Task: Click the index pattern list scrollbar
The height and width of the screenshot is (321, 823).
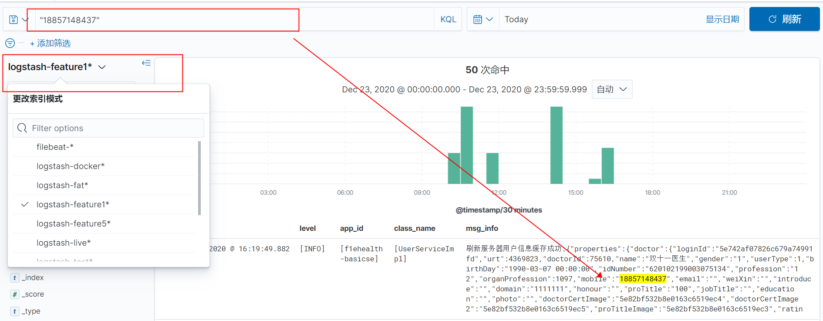Action: click(199, 178)
